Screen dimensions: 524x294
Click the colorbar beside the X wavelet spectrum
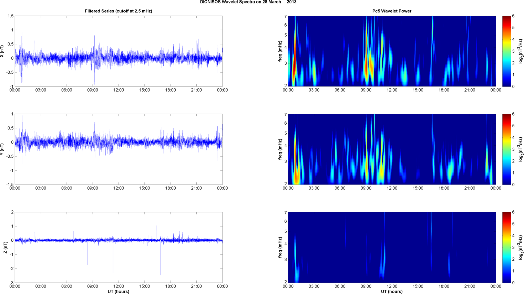pos(506,51)
